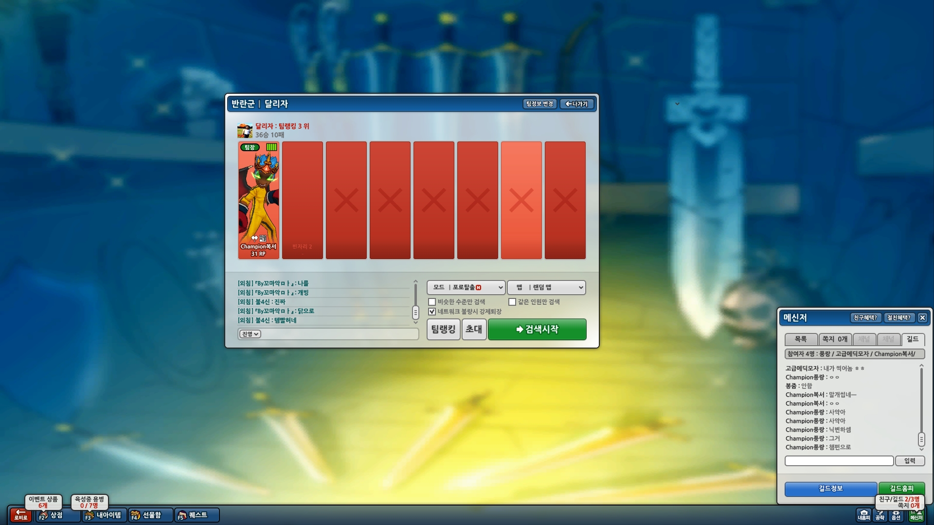Switch to the 목록 messenger tab
934x525 pixels.
[x=801, y=339]
